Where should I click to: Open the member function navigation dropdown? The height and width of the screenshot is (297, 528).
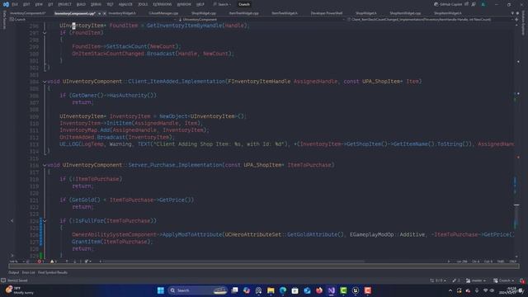429,20
